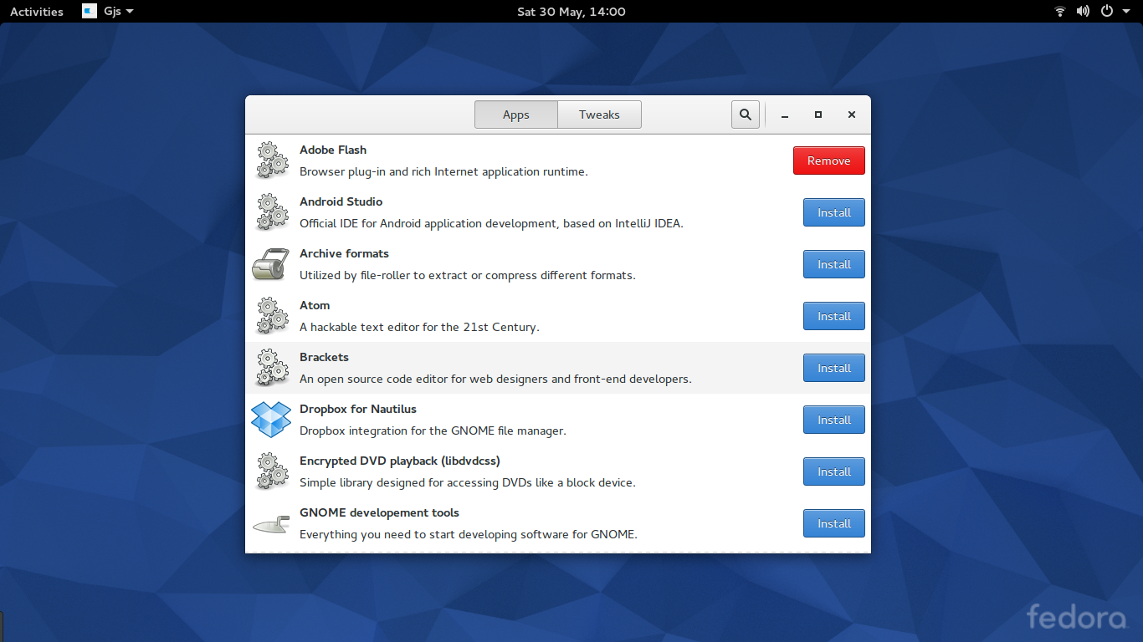Screen dimensions: 1143x642
Task: Close the app installer window
Action: tap(852, 115)
